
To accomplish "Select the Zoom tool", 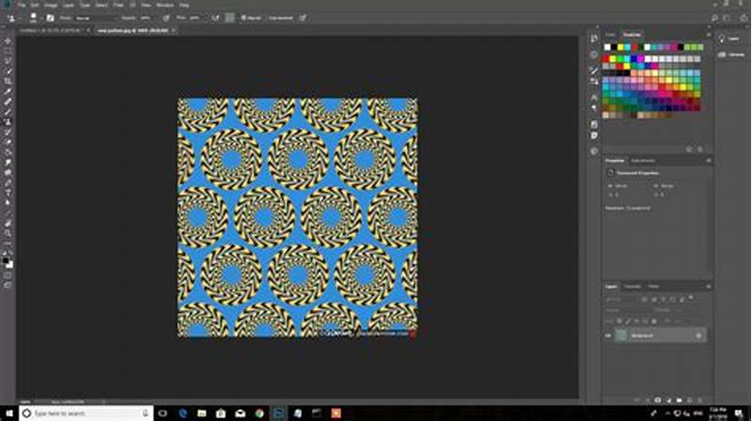I will pyautogui.click(x=8, y=233).
